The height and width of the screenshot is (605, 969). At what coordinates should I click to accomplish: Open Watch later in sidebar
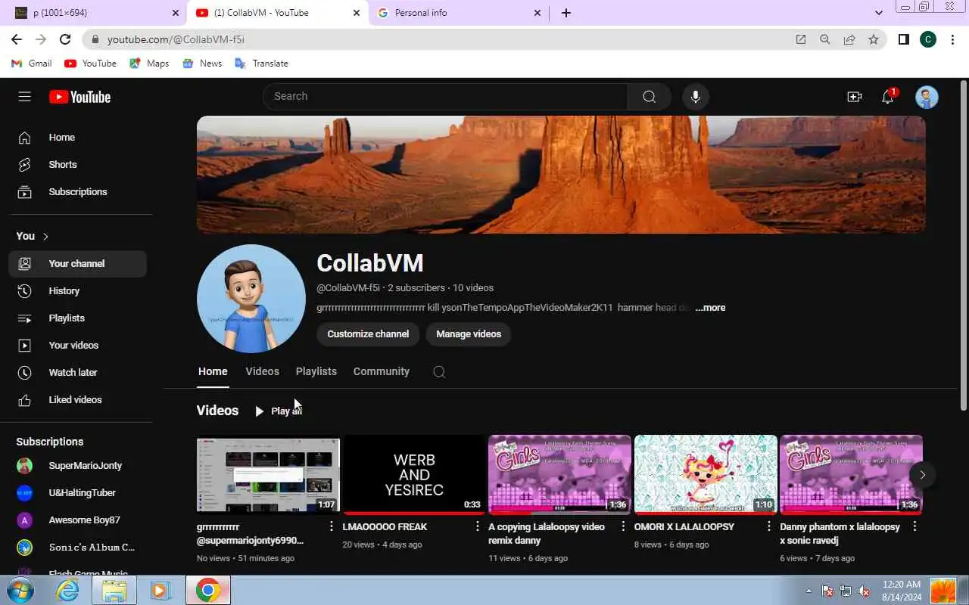click(x=77, y=373)
